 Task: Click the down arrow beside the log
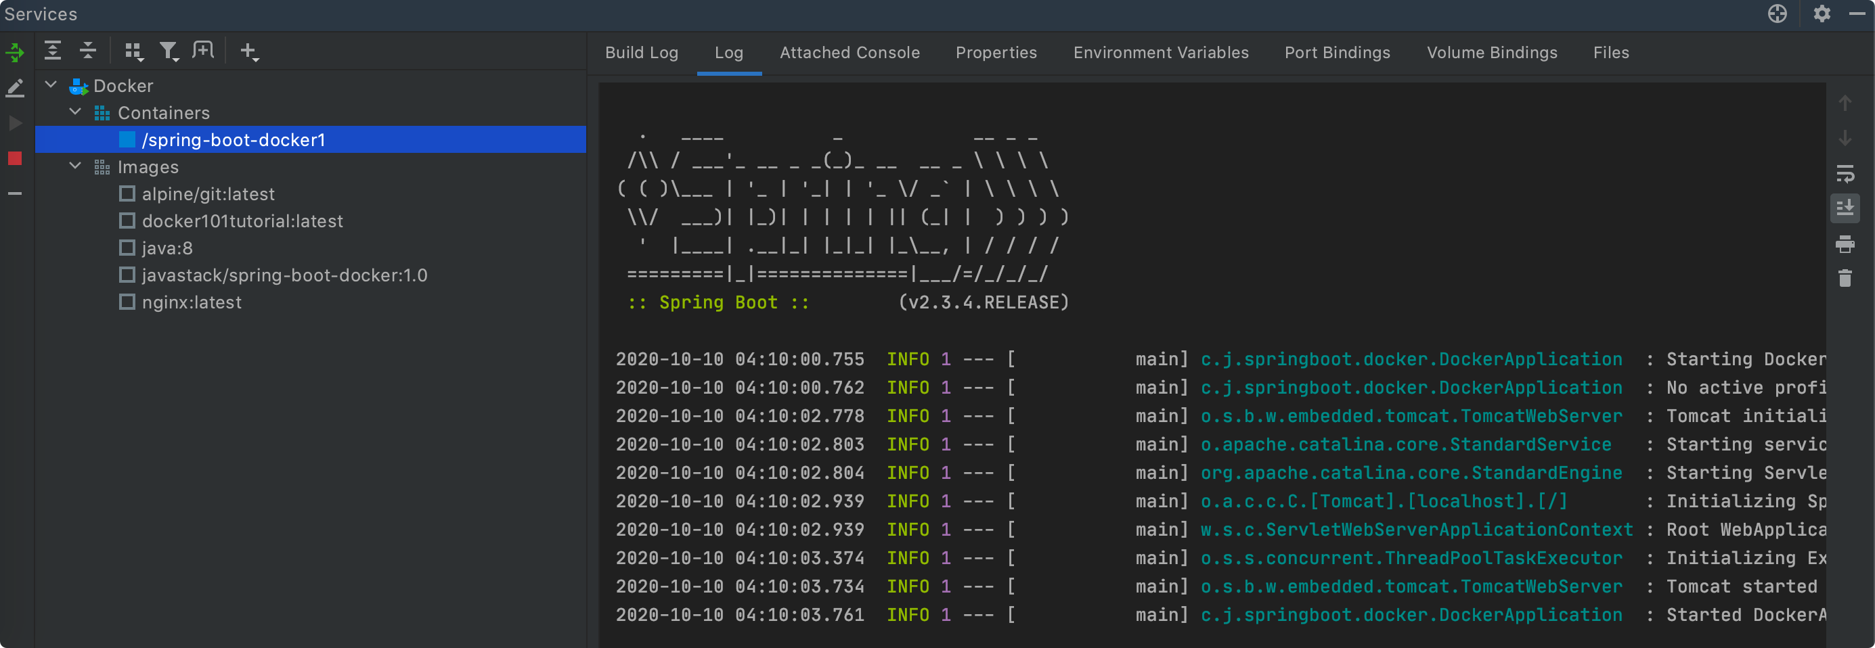click(1845, 138)
